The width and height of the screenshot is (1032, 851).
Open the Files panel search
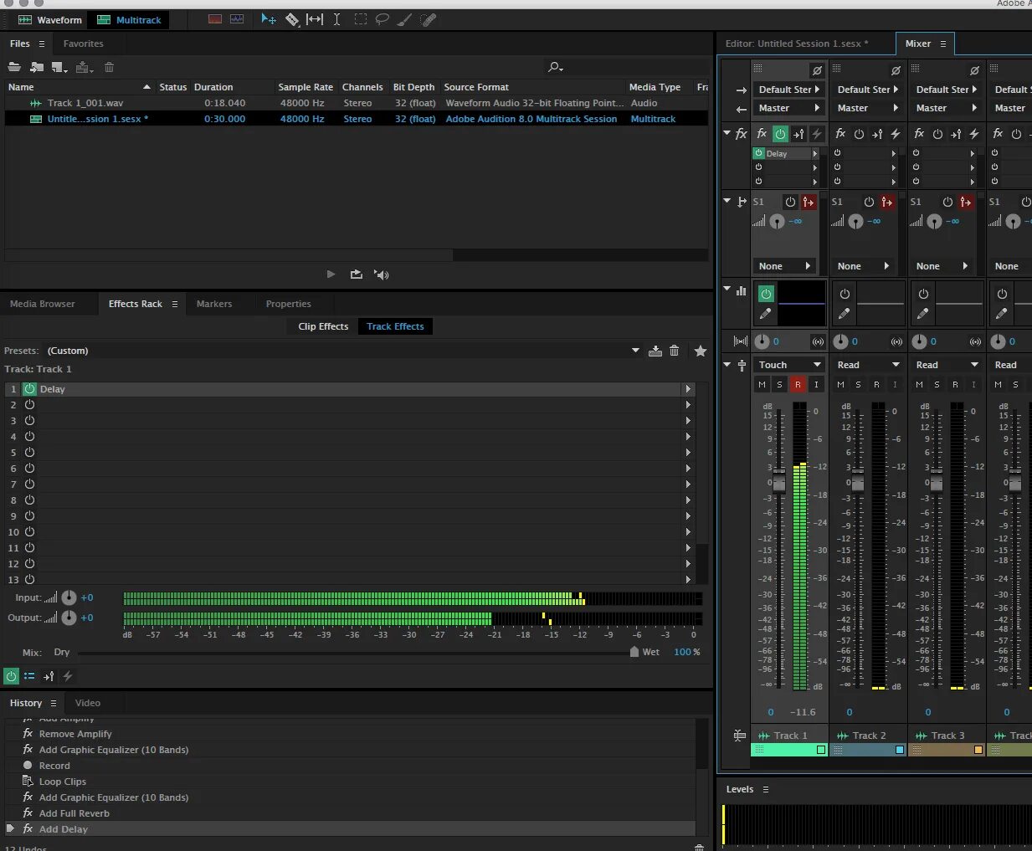(555, 67)
